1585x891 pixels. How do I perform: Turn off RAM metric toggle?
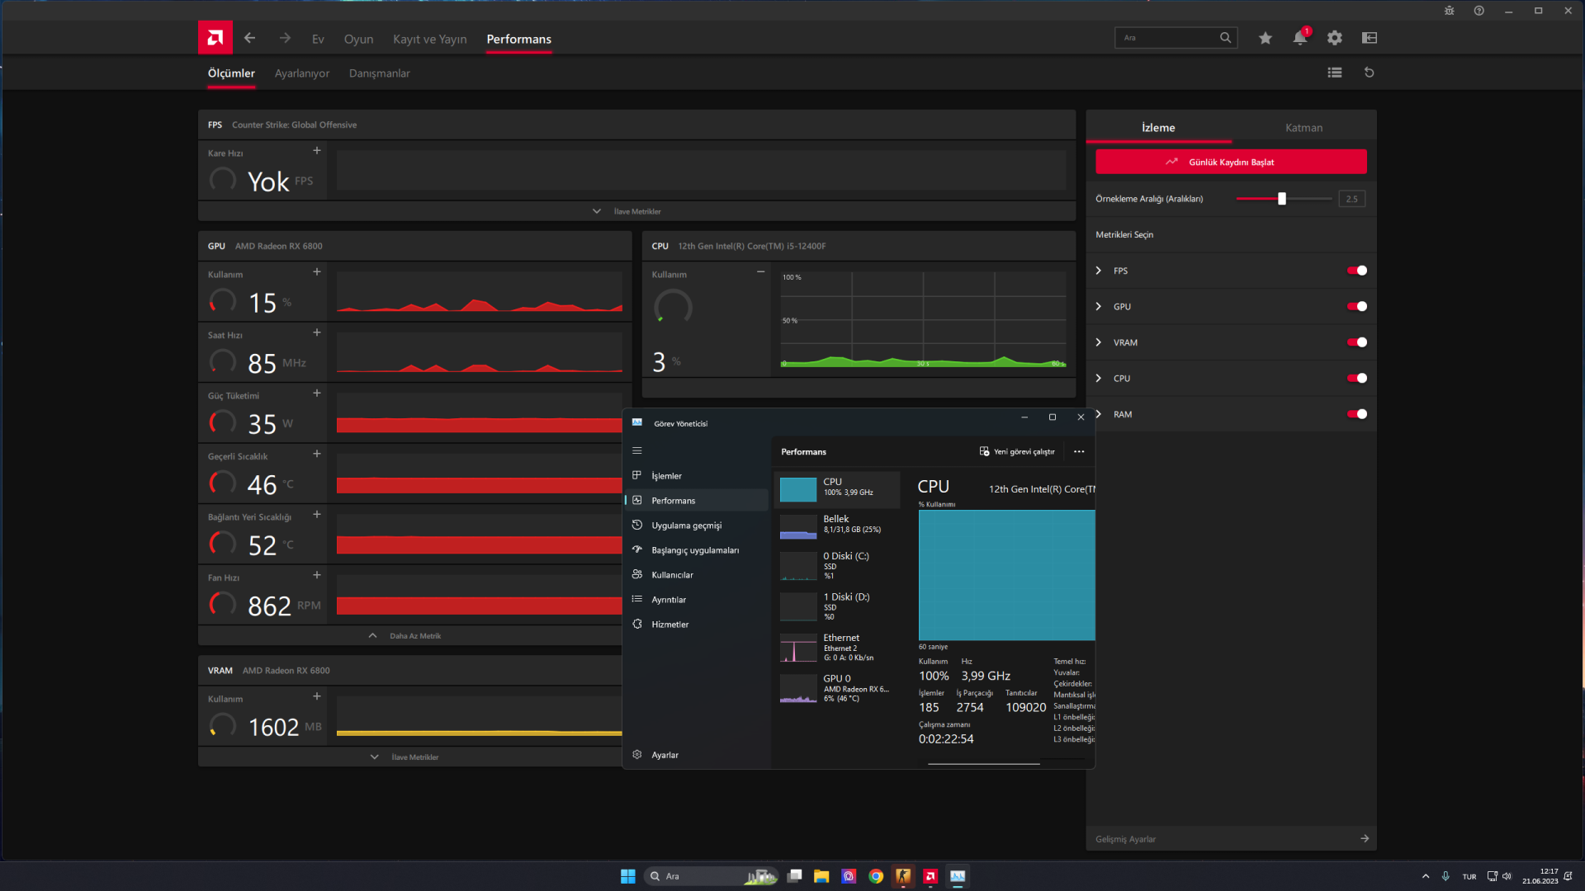coord(1356,414)
